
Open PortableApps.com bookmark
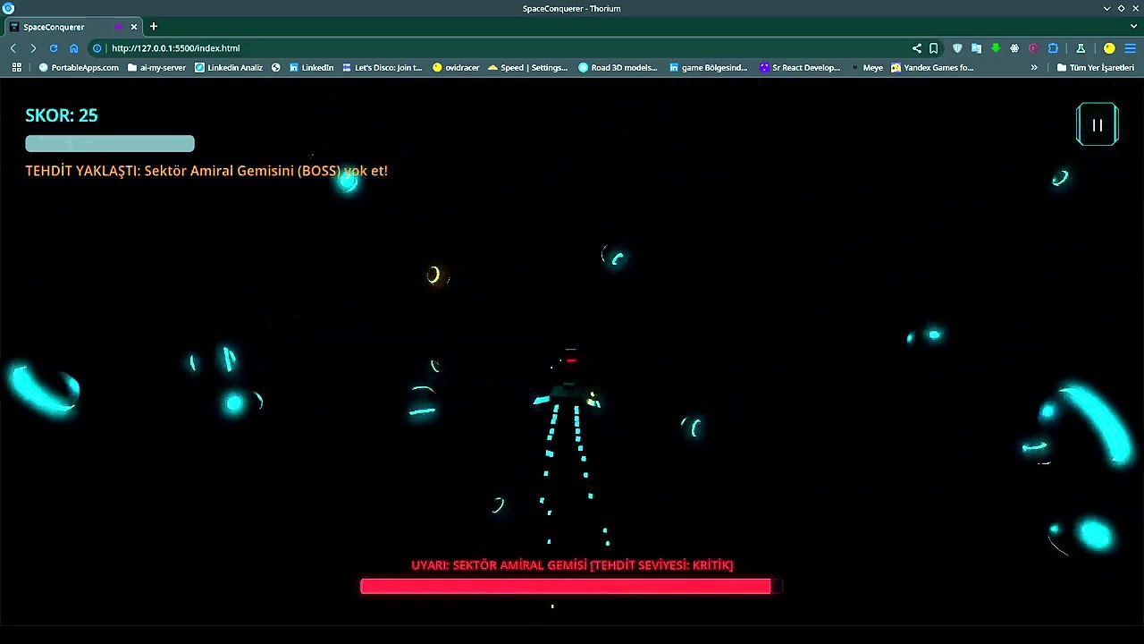79,68
